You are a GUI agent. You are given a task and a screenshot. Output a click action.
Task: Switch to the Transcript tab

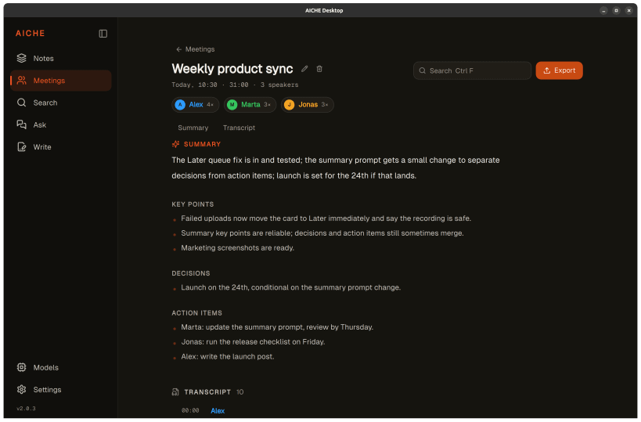click(239, 128)
